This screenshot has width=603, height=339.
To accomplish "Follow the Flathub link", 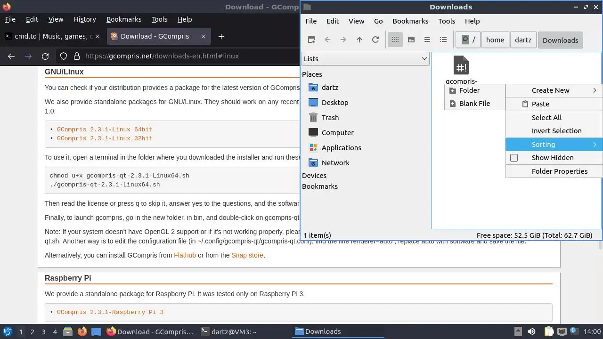I will pos(185,255).
